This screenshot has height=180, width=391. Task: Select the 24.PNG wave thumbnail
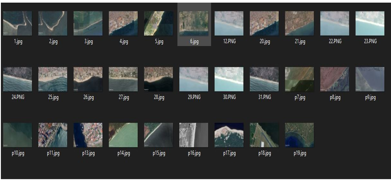coord(18,79)
